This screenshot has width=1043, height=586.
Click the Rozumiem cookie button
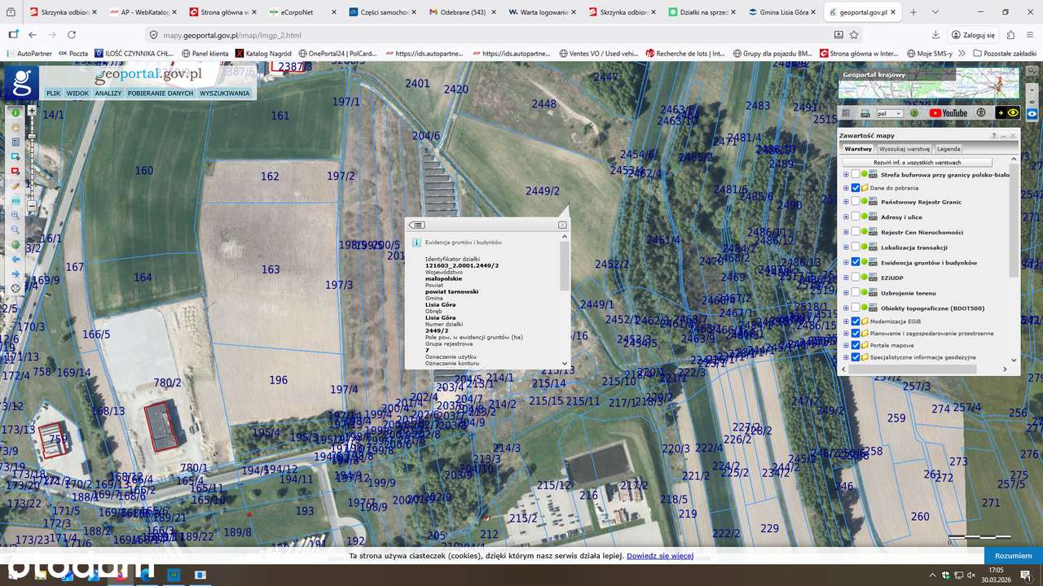click(1013, 556)
